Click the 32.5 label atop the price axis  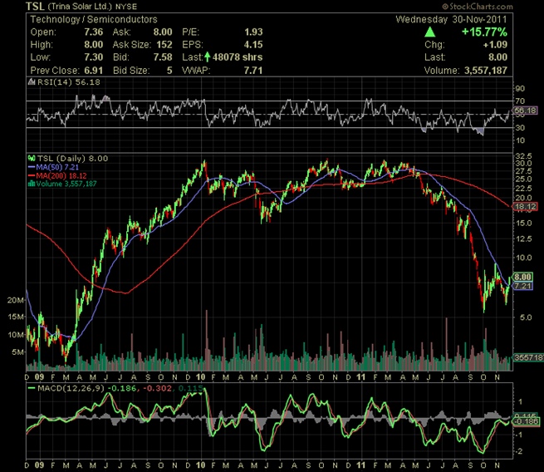pyautogui.click(x=523, y=156)
